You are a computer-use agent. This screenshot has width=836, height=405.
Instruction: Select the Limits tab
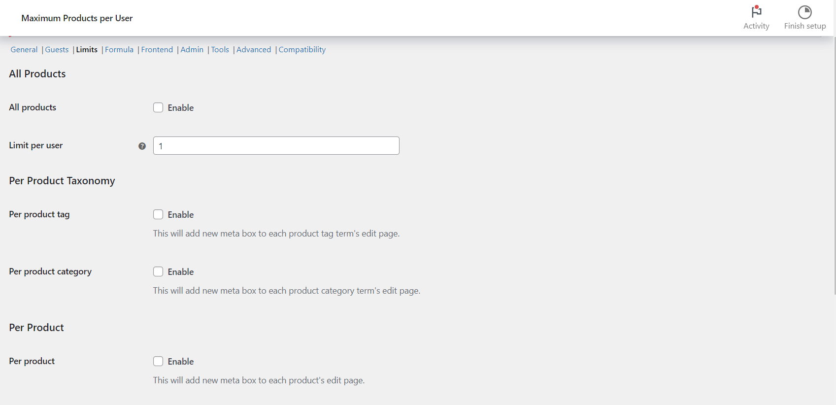tap(87, 50)
